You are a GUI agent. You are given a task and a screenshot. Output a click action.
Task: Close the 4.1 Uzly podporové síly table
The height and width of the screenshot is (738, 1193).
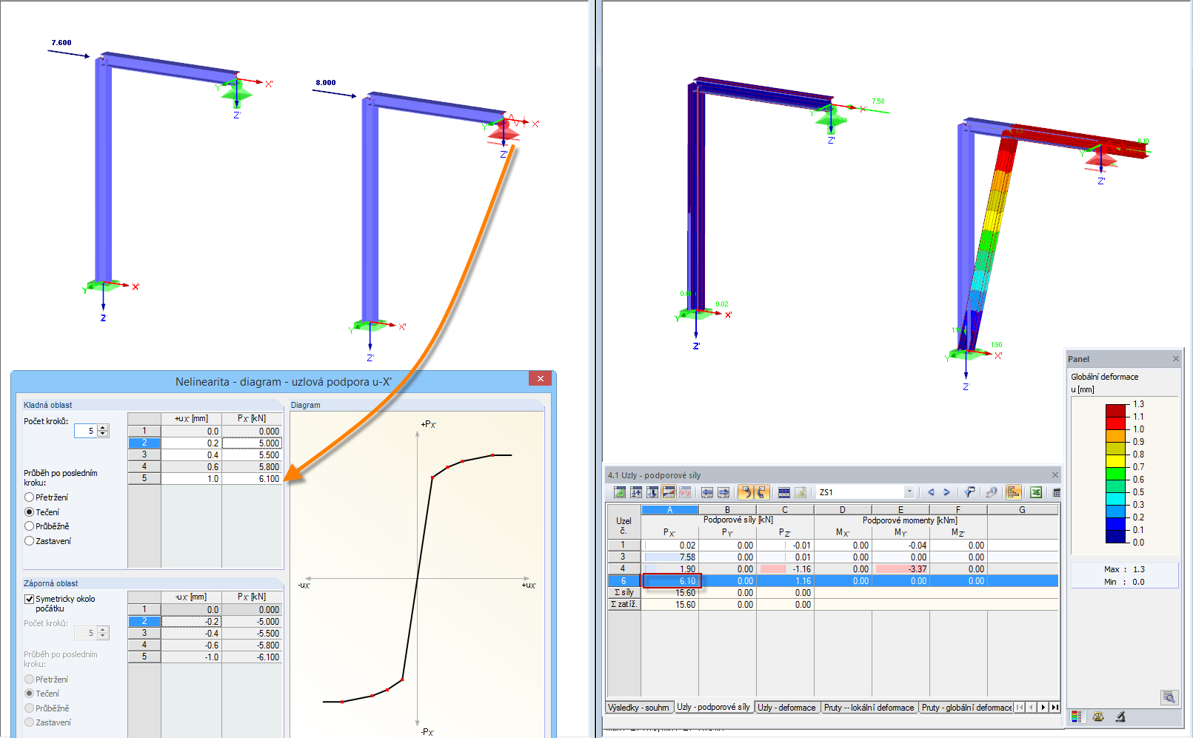point(1055,474)
